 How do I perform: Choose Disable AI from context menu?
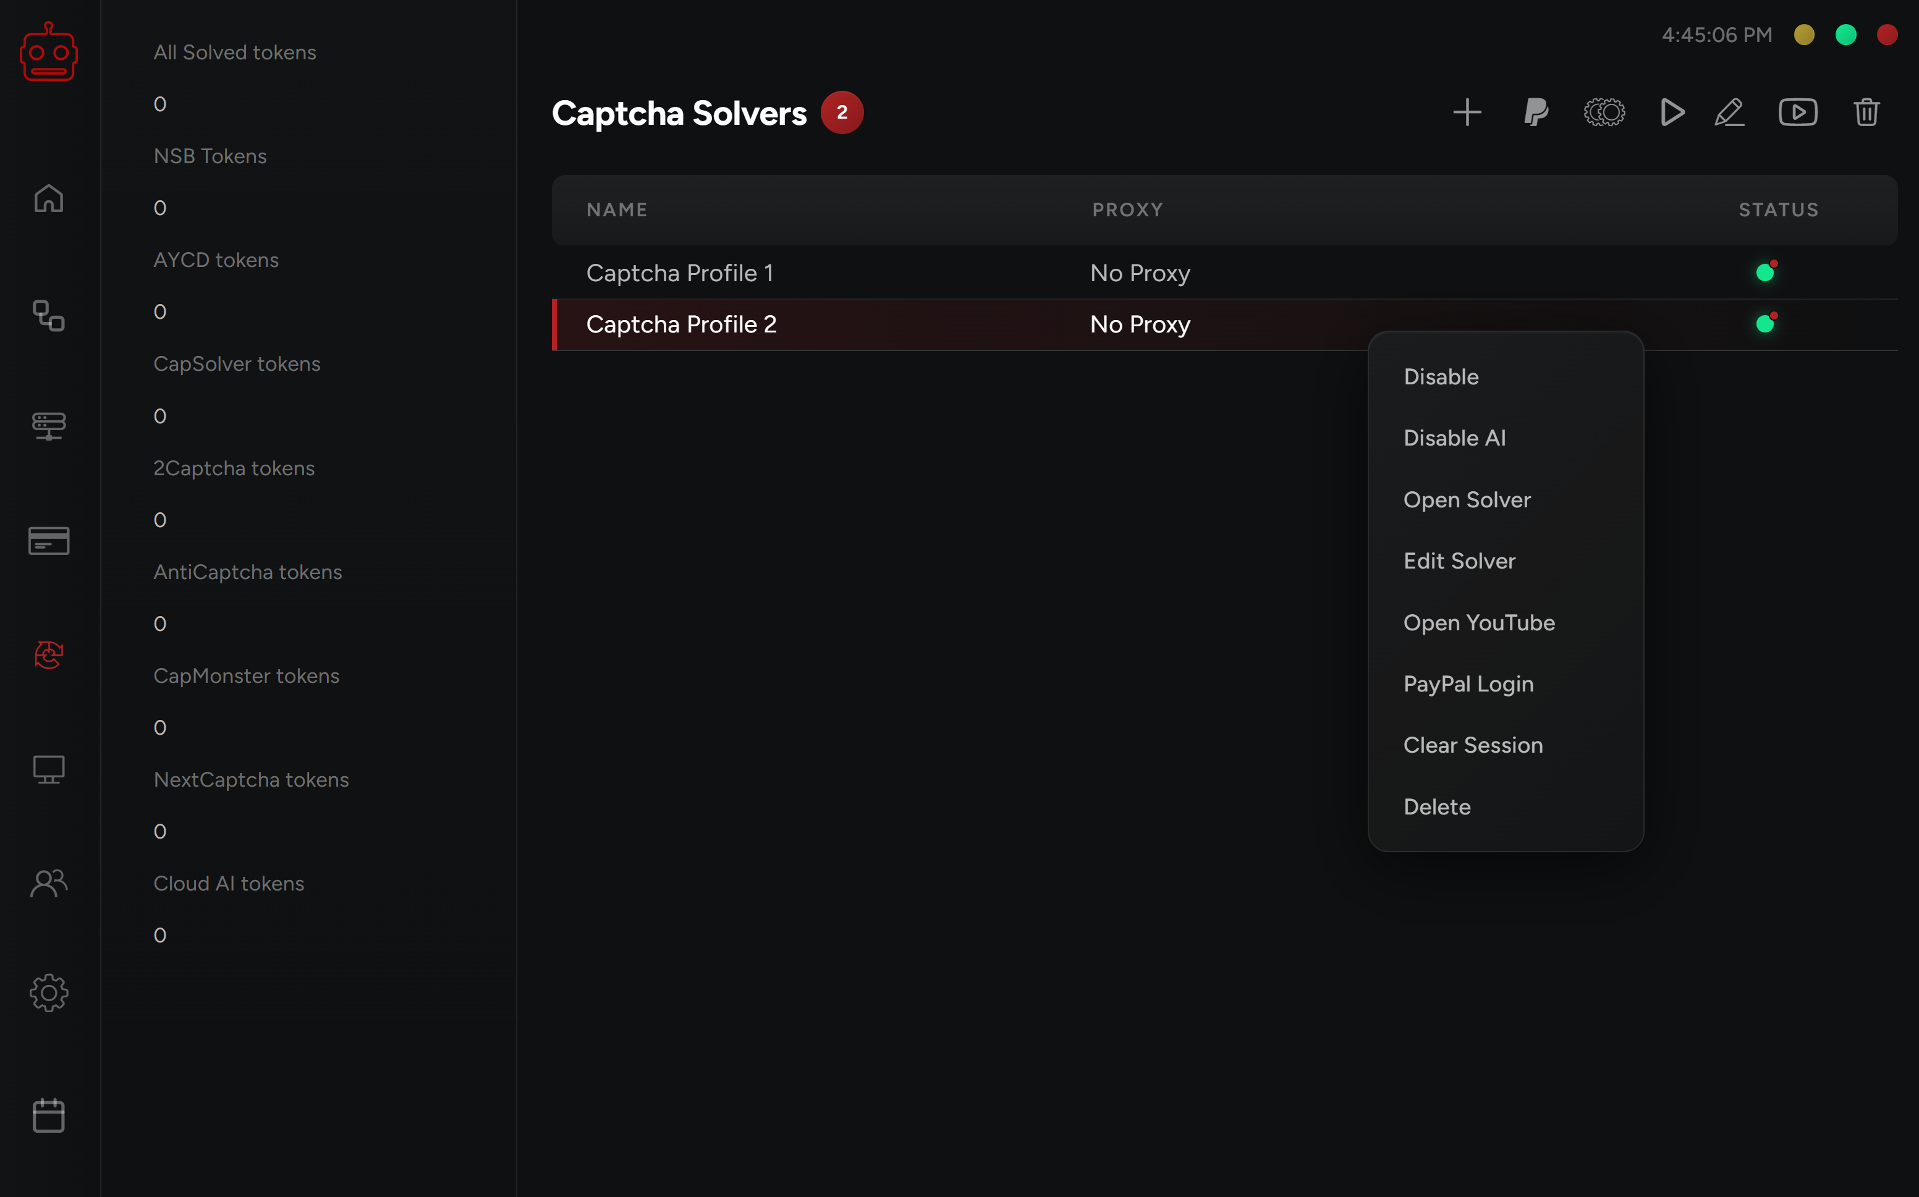tap(1454, 438)
